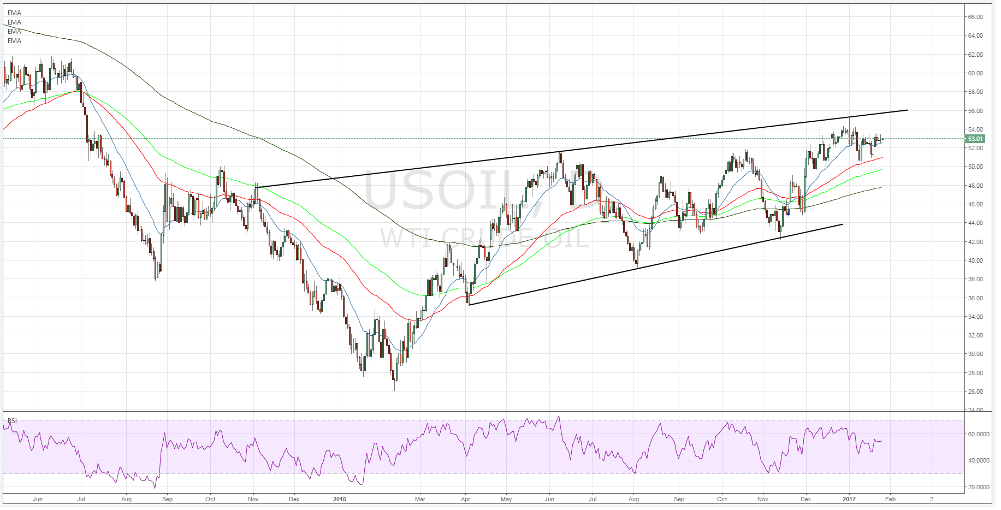Select the upper ascending trend line
The image size is (1001, 510).
pyautogui.click(x=582, y=149)
